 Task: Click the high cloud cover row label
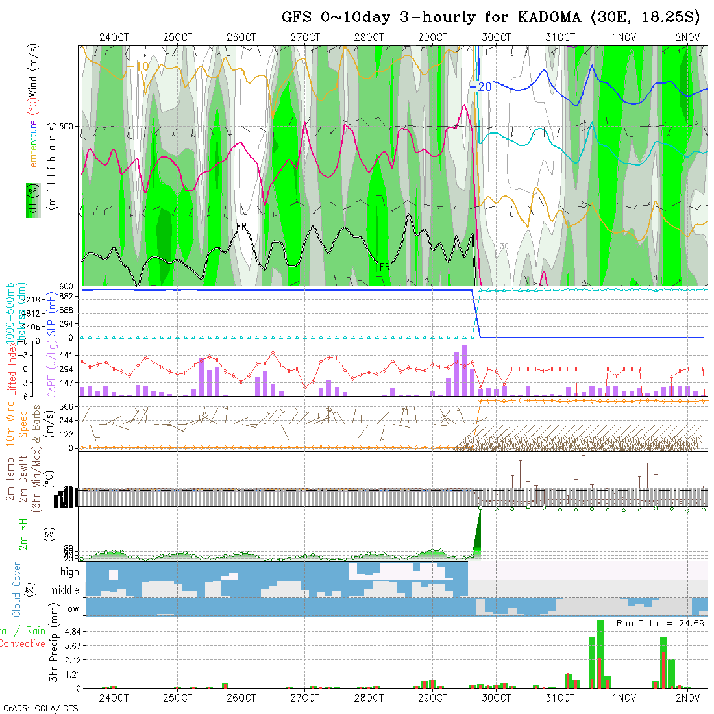pyautogui.click(x=69, y=571)
